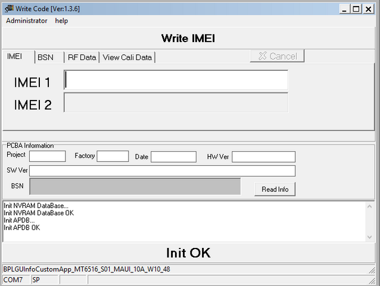
Task: Click the HW Ver field
Action: pos(263,156)
